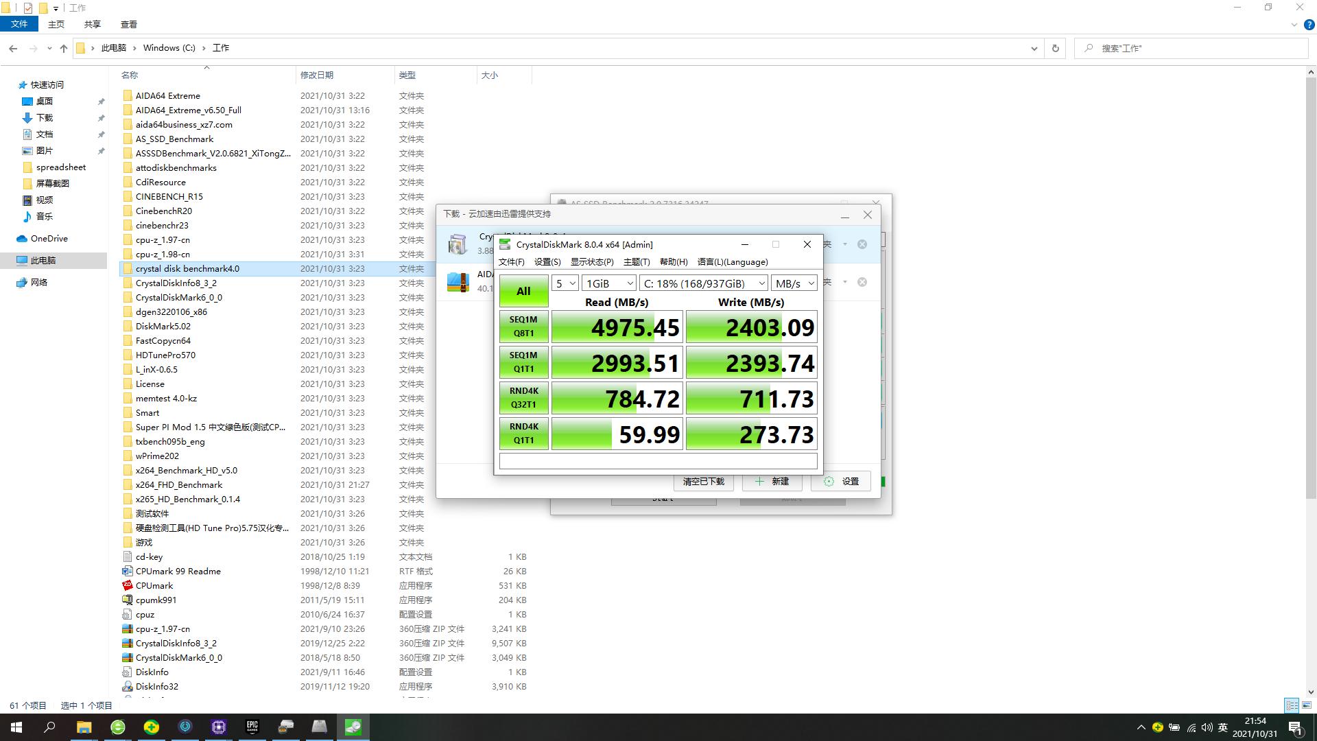1317x741 pixels.
Task: Click the taskbar search magnifier icon
Action: click(49, 727)
